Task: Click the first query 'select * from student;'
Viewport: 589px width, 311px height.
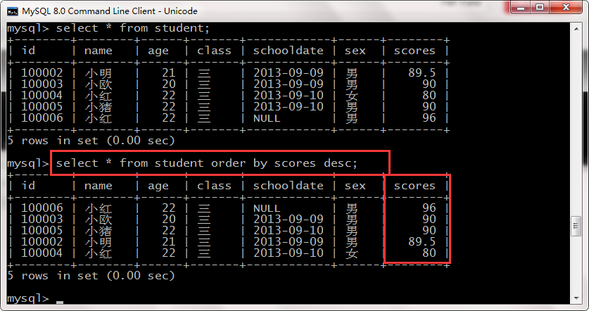Action: 132,28
